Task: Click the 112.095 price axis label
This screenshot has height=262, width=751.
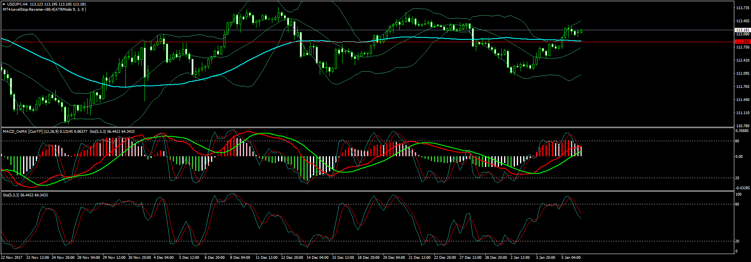Action: pyautogui.click(x=743, y=74)
